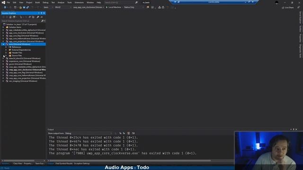Screen dimensions: 303x170
Task: Switch to the Exception Settings tab
Action: (x=82, y=163)
